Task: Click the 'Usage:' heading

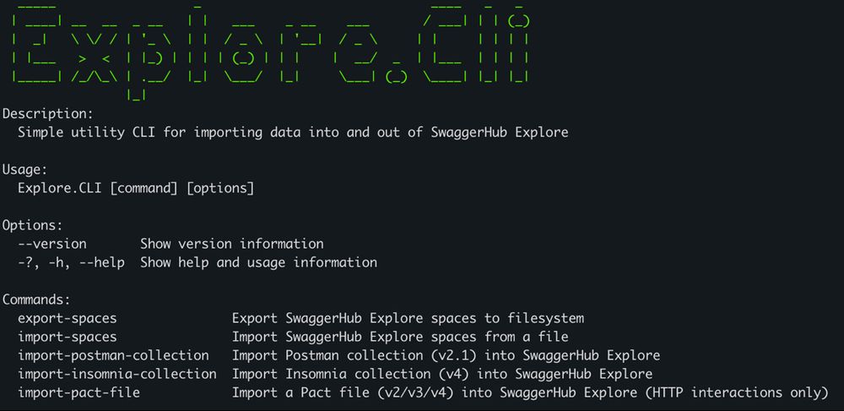Action: (x=24, y=170)
